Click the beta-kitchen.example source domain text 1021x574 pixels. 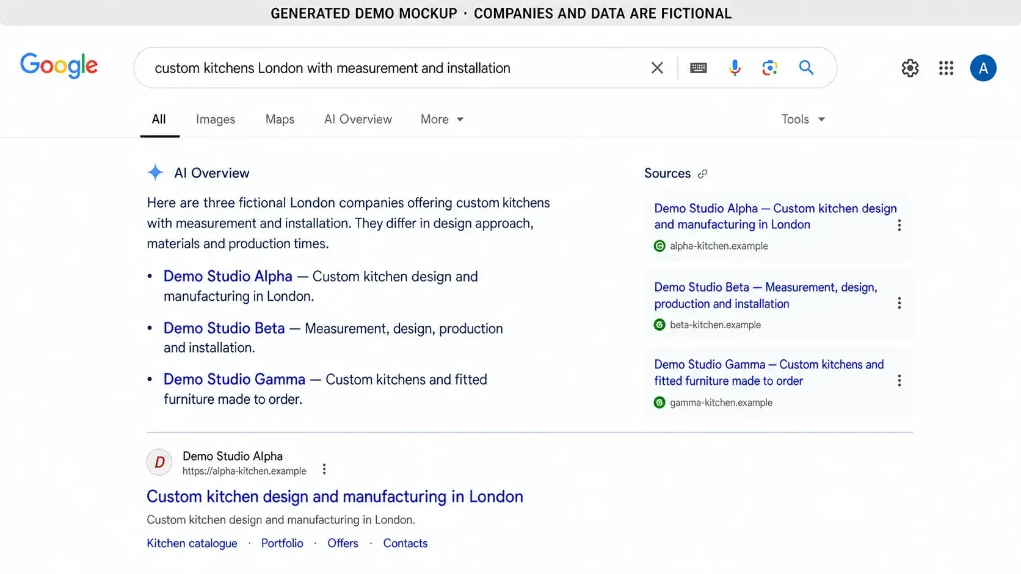[715, 325]
